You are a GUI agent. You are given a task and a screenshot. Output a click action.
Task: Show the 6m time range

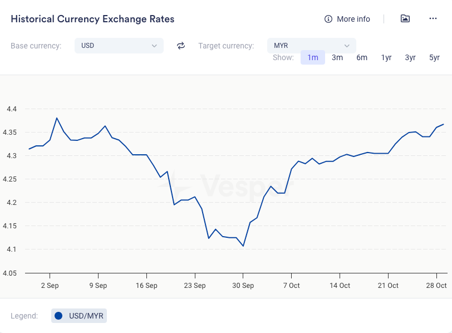pyautogui.click(x=362, y=57)
